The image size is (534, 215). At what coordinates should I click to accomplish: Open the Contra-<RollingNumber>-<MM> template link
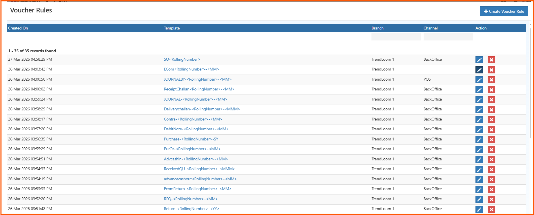193,119
